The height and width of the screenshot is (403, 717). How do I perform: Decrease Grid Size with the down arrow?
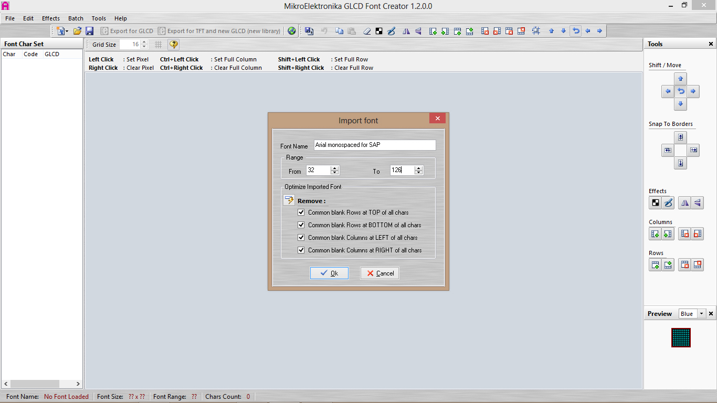144,47
